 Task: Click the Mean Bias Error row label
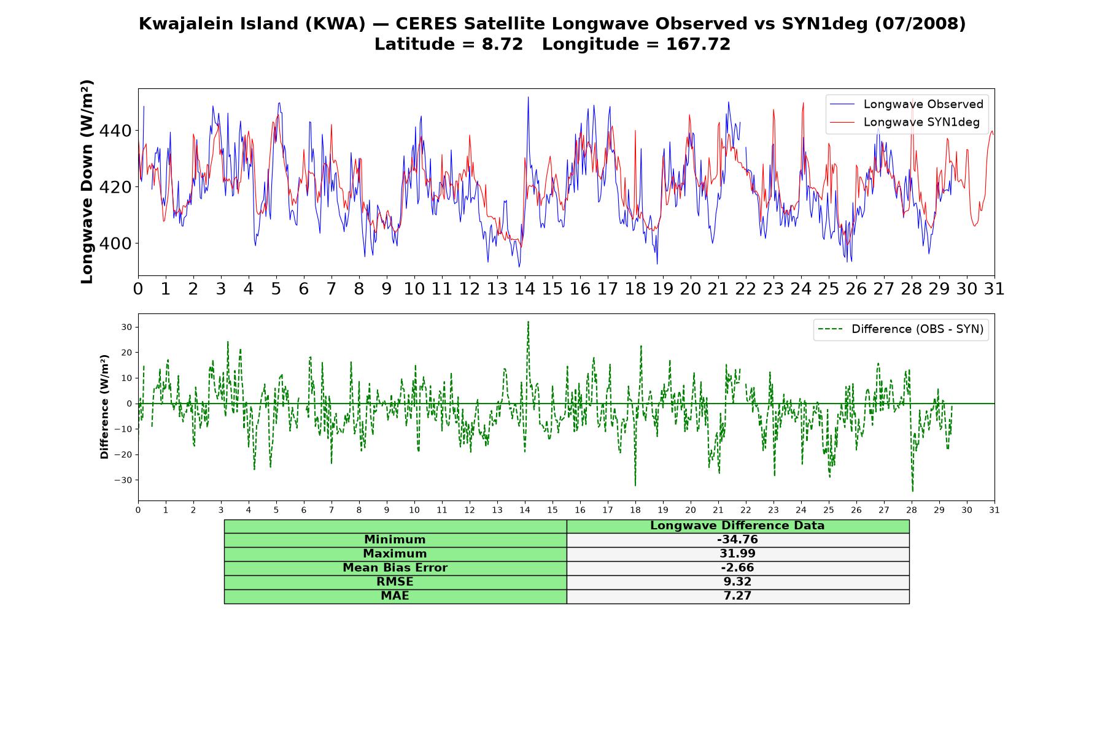[x=395, y=568]
